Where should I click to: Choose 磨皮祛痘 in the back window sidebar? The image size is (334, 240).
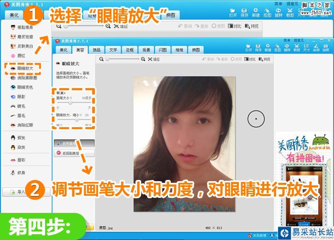[x=22, y=37]
